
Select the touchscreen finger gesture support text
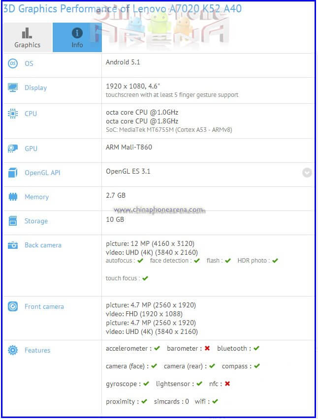(172, 95)
